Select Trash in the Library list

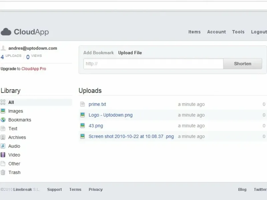click(x=14, y=172)
